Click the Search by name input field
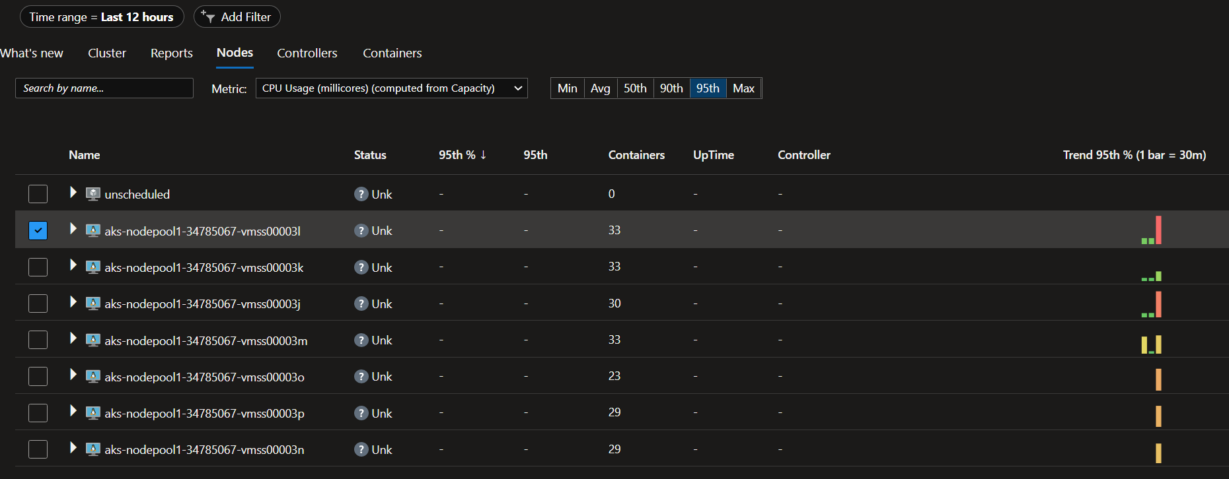The image size is (1229, 479). tap(104, 88)
